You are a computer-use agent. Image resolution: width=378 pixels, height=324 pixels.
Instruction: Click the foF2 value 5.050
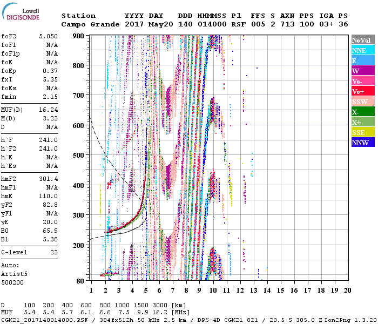[x=48, y=37]
